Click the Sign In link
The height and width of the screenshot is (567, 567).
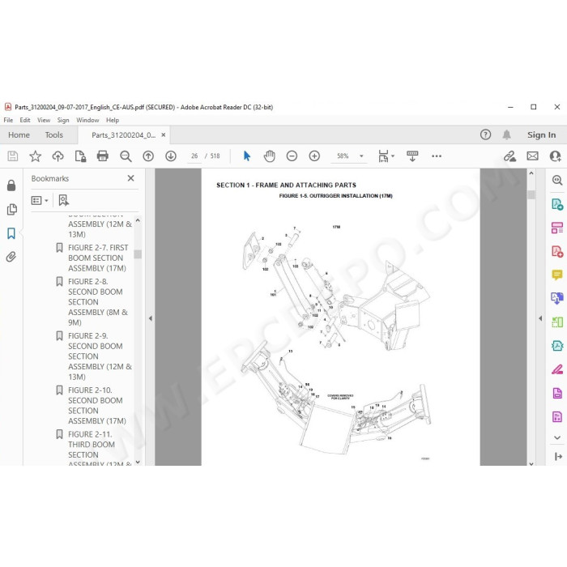541,135
